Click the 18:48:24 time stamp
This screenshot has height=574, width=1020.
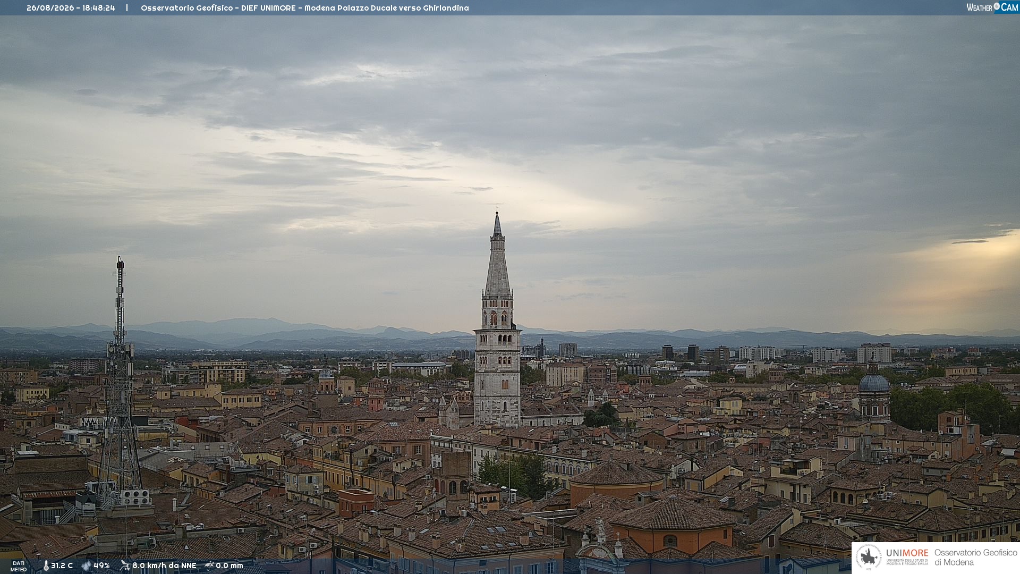(x=98, y=8)
